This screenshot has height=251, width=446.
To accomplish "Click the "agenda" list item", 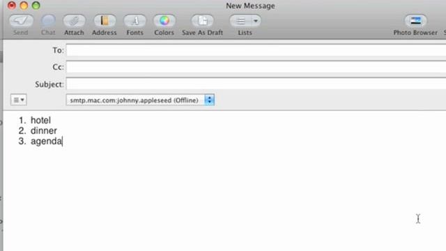I will click(46, 142).
